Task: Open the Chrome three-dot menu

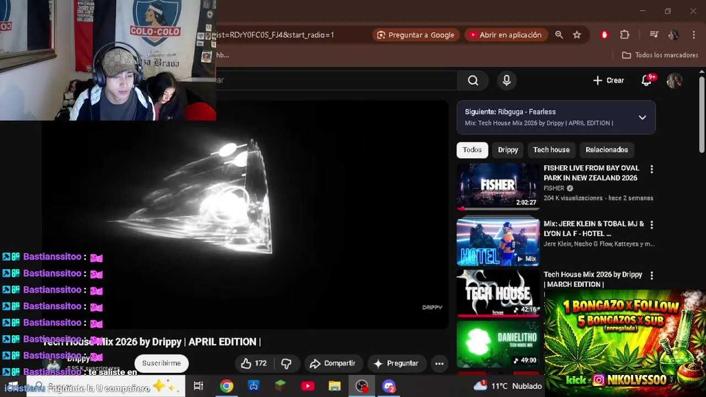Action: 693,35
